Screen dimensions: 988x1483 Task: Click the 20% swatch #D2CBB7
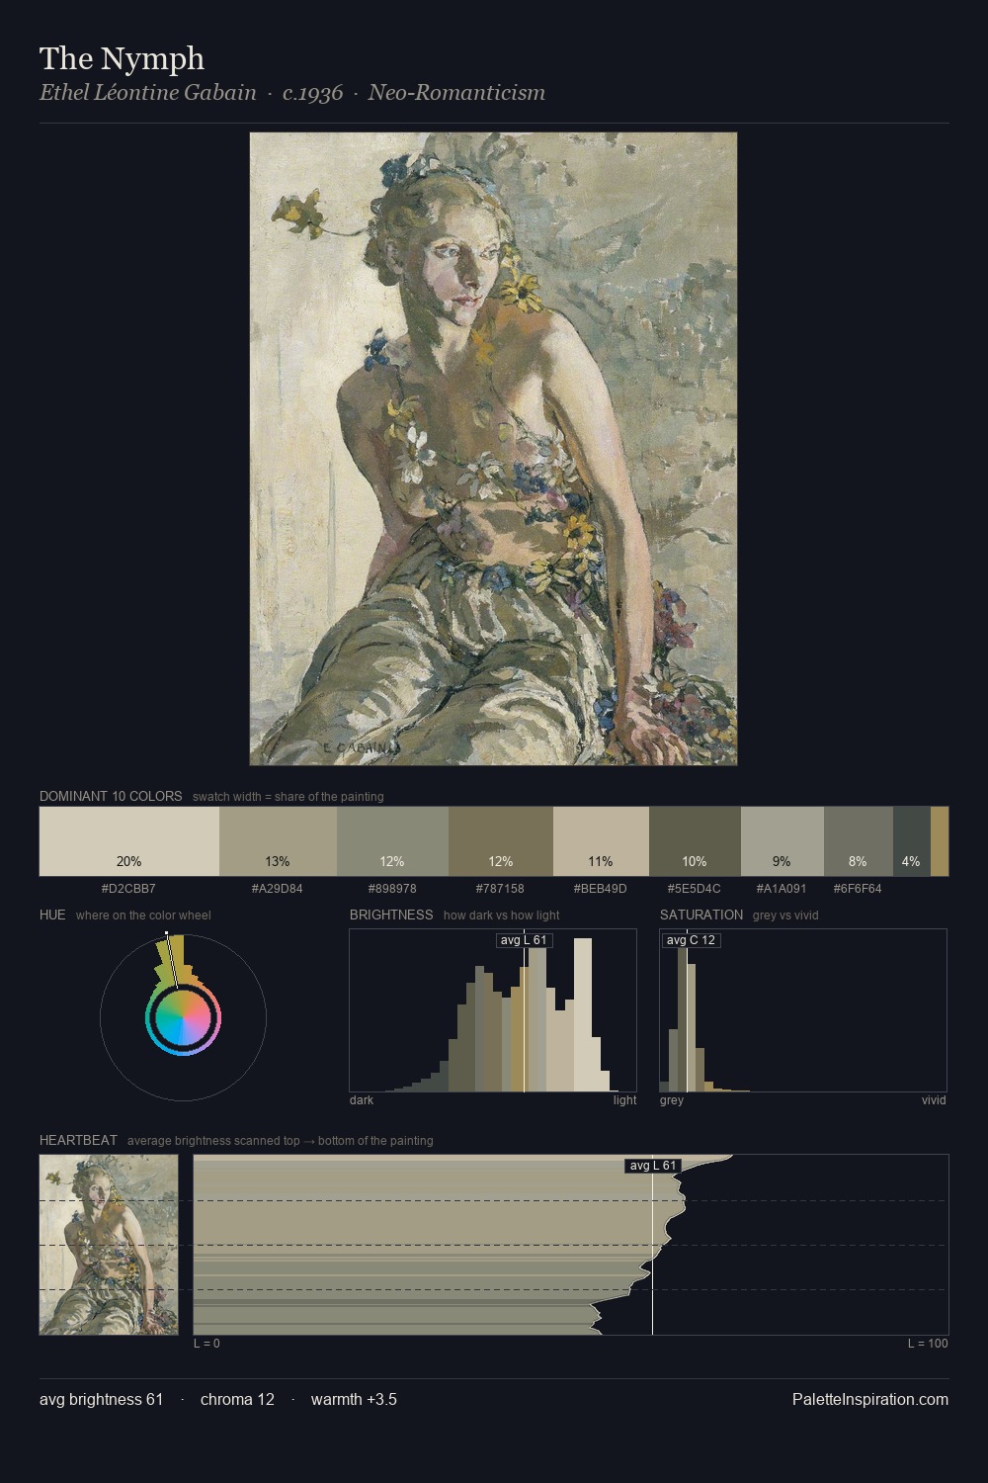129,841
